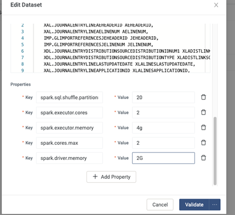Focus the value field containing 2G

pos(163,158)
